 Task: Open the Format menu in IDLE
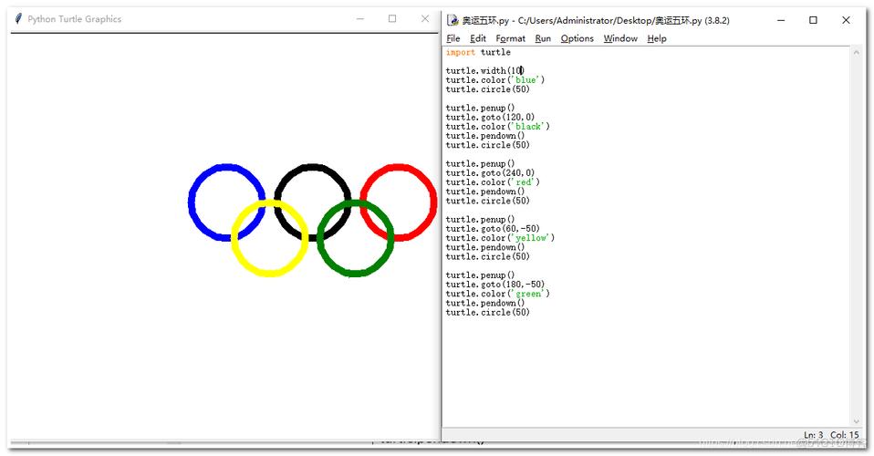(511, 38)
